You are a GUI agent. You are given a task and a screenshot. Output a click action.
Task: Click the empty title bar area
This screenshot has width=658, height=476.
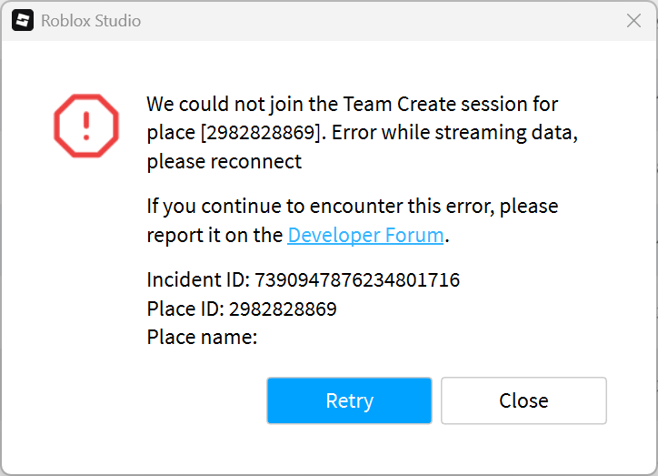point(382,21)
